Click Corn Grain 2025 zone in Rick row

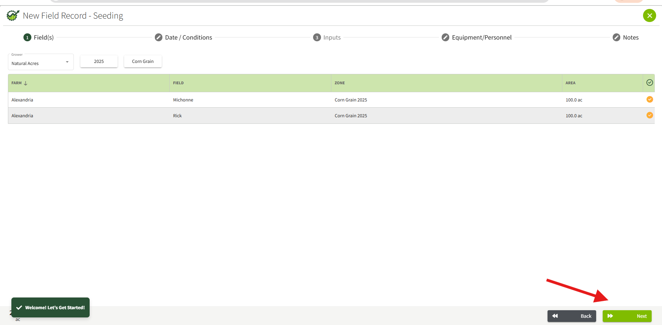pyautogui.click(x=351, y=116)
